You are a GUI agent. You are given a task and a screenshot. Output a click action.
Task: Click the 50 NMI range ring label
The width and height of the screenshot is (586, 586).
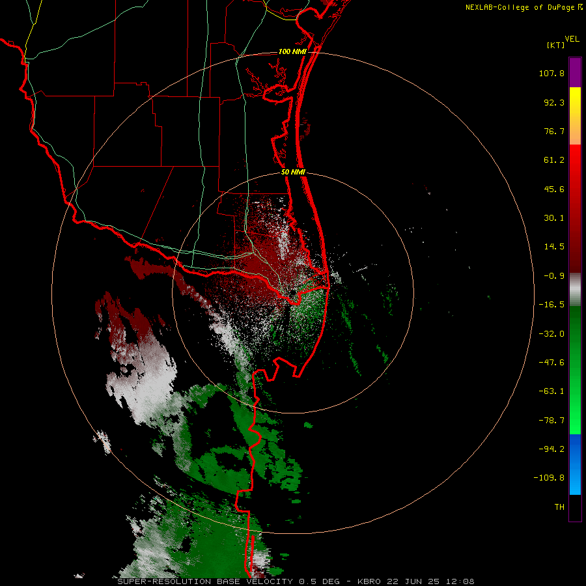point(293,173)
